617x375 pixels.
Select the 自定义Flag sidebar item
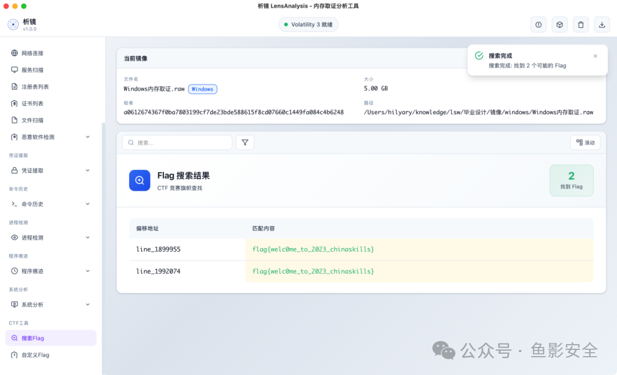51,355
